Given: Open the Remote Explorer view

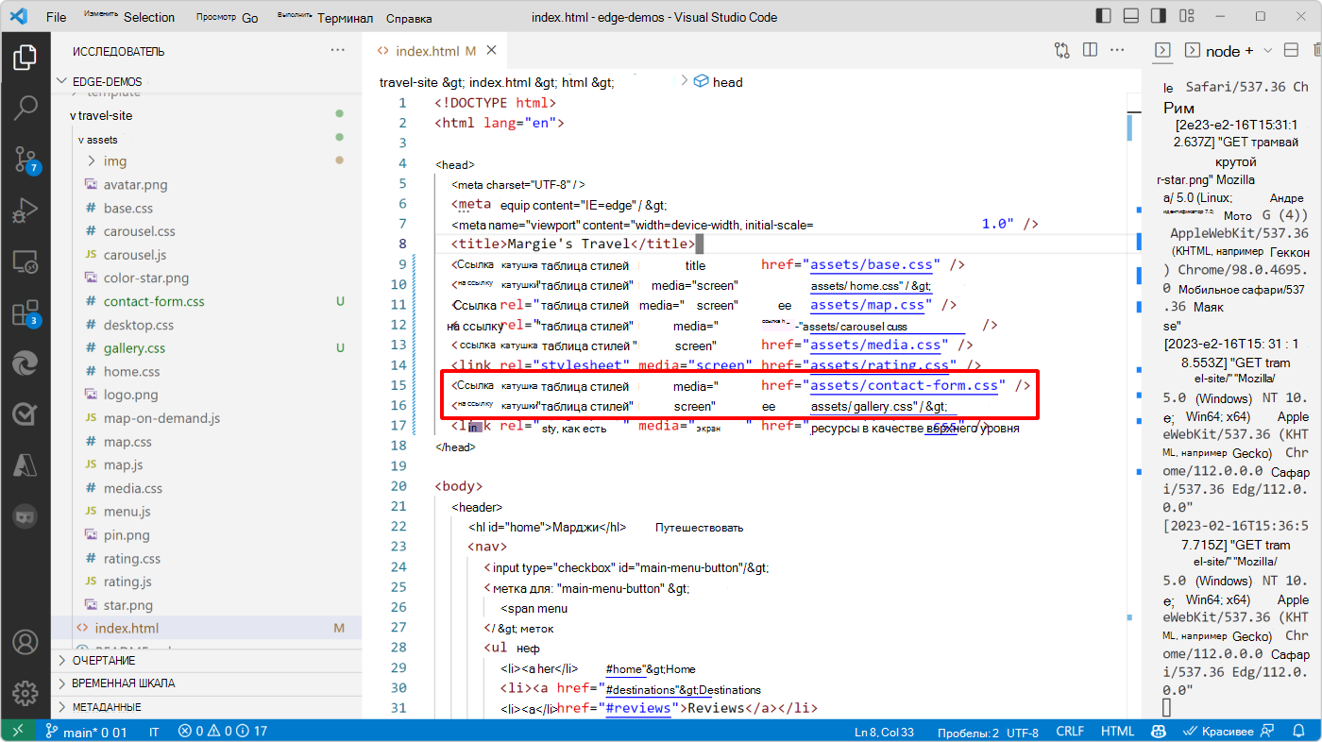Looking at the screenshot, I should (x=25, y=261).
